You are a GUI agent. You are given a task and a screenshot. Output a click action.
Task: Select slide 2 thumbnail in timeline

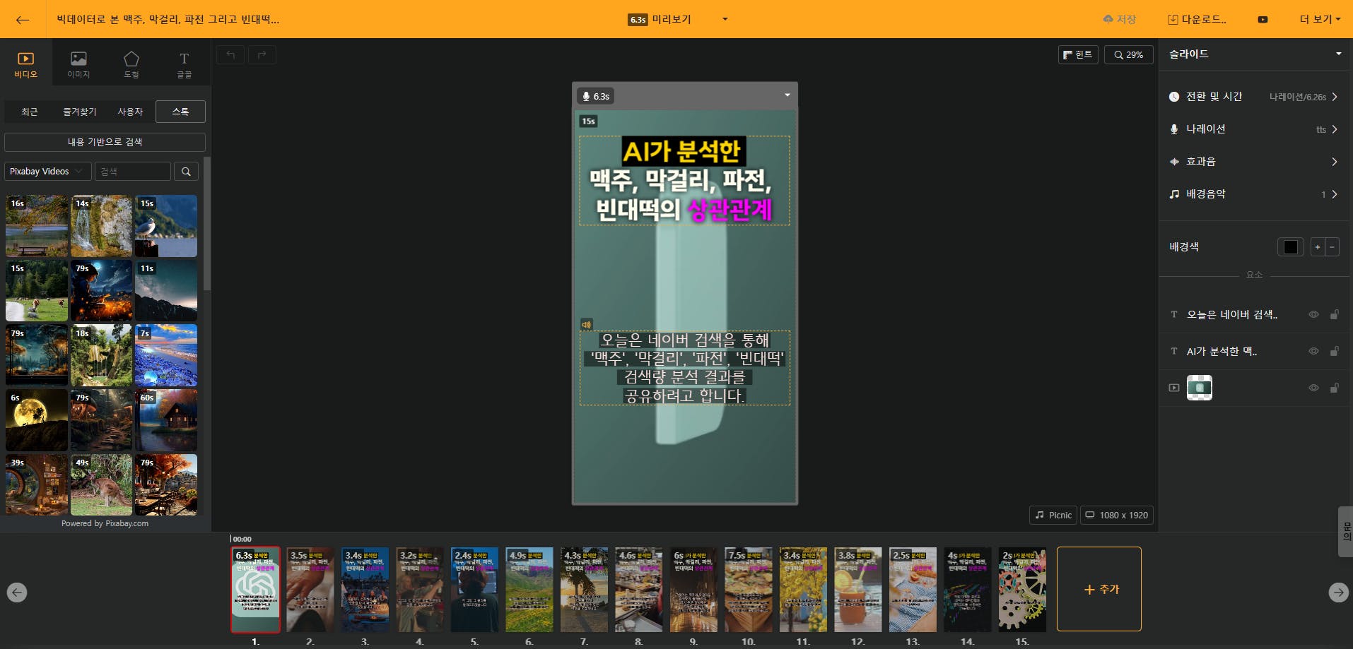(310, 589)
